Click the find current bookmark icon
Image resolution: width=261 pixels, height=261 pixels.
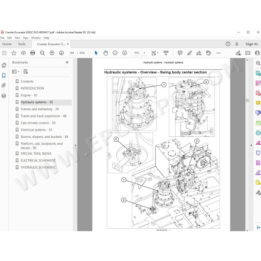(26, 72)
